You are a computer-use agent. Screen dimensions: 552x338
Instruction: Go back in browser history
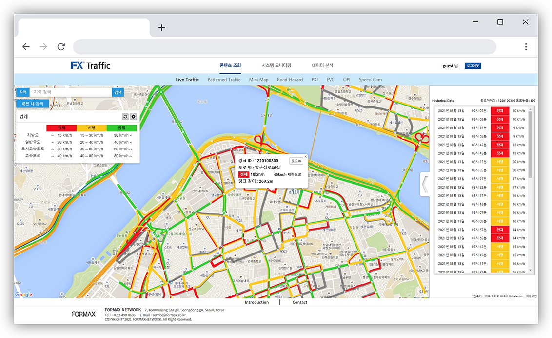(x=26, y=47)
